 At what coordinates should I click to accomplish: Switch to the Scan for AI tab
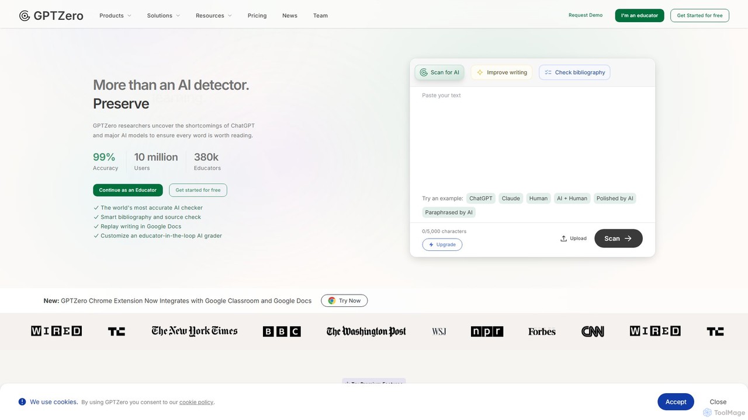coord(439,72)
